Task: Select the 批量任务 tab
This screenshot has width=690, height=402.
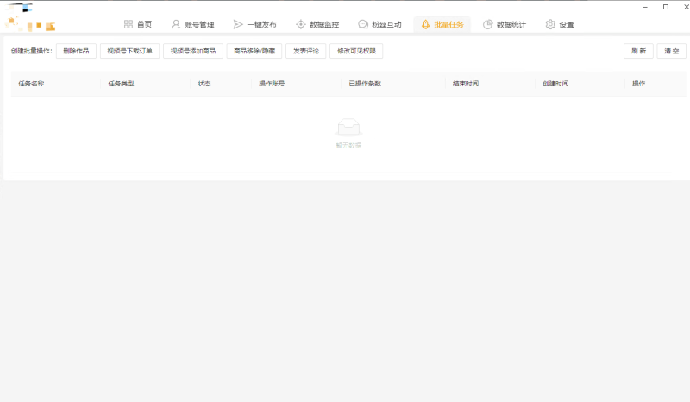Action: (x=442, y=25)
